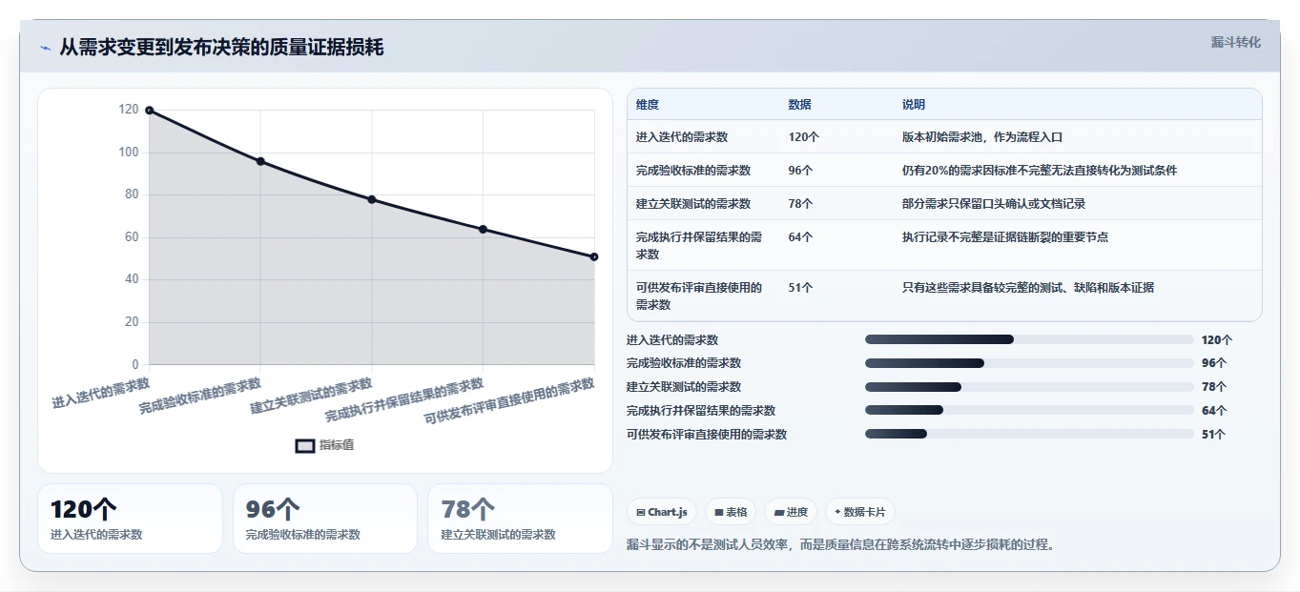This screenshot has height=592, width=1300.
Task: Click the Chart.js chip
Action: pos(662,512)
